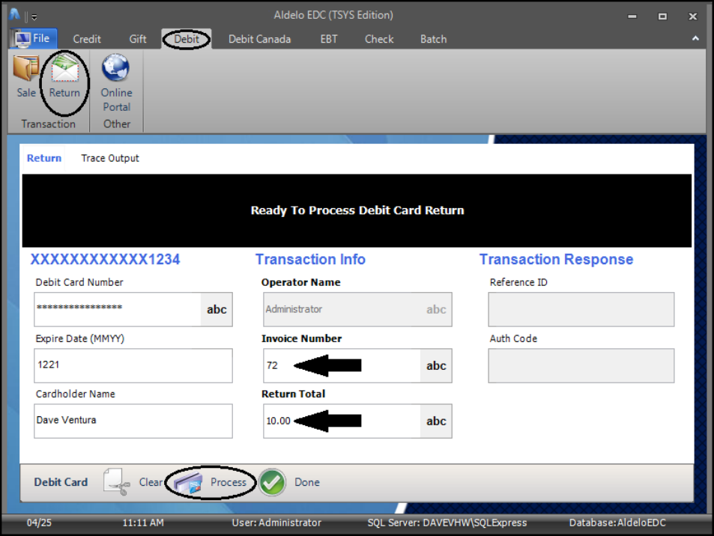The image size is (714, 536).
Task: Open the Batch ribbon tab
Action: pos(434,39)
